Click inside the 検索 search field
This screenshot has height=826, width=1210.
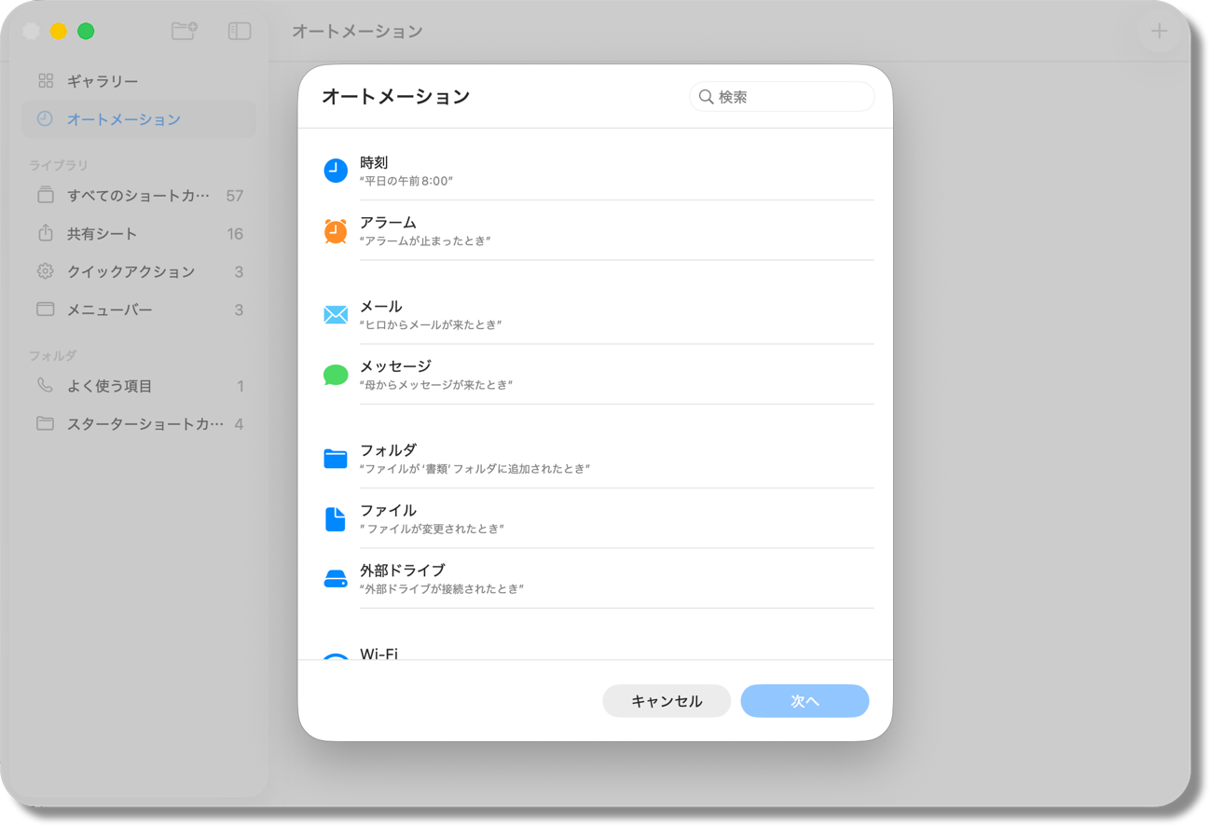[781, 96]
